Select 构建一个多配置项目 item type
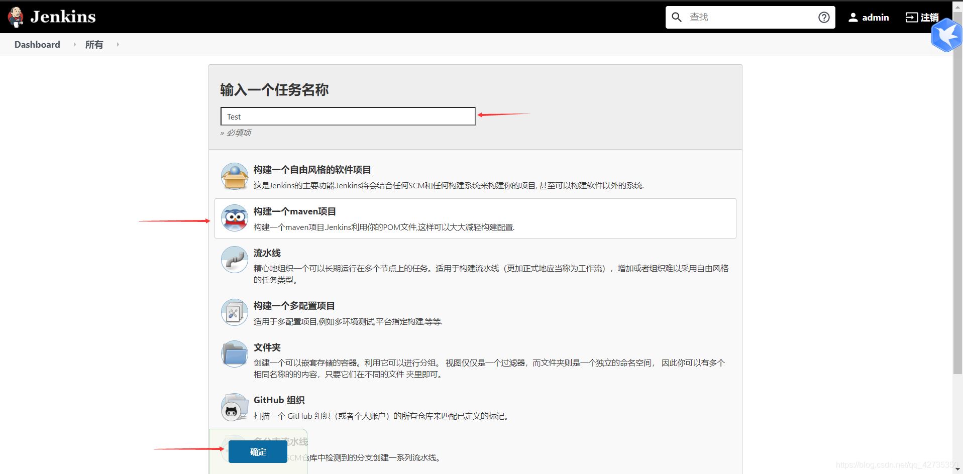Viewport: 963px width, 474px height. [x=294, y=305]
